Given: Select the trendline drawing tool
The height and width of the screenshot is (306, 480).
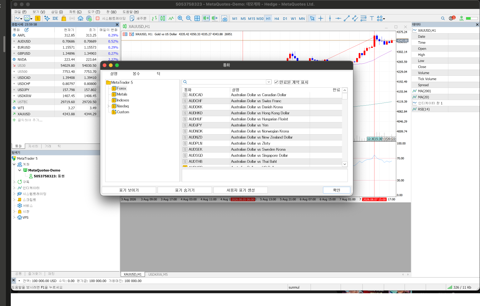Looking at the screenshot, I should 347,18.
